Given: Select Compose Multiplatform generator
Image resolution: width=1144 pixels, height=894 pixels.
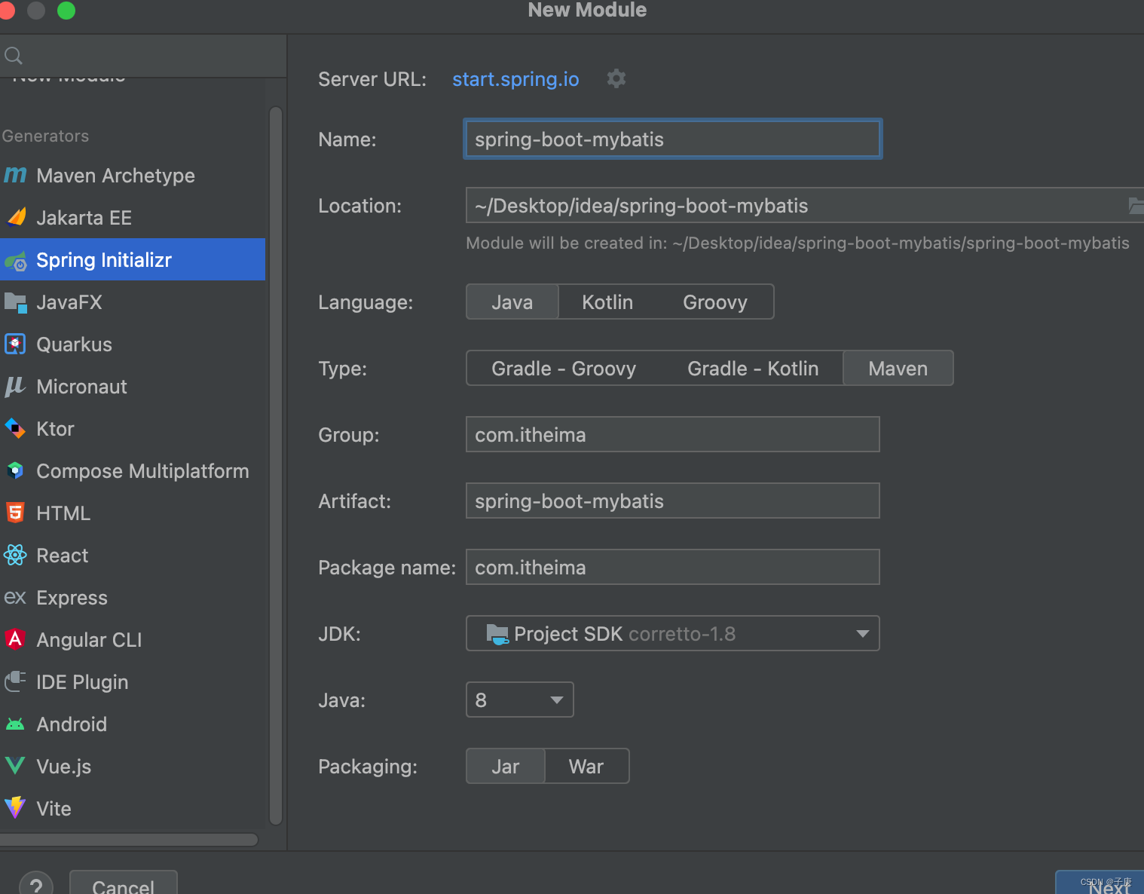Looking at the screenshot, I should click(133, 470).
